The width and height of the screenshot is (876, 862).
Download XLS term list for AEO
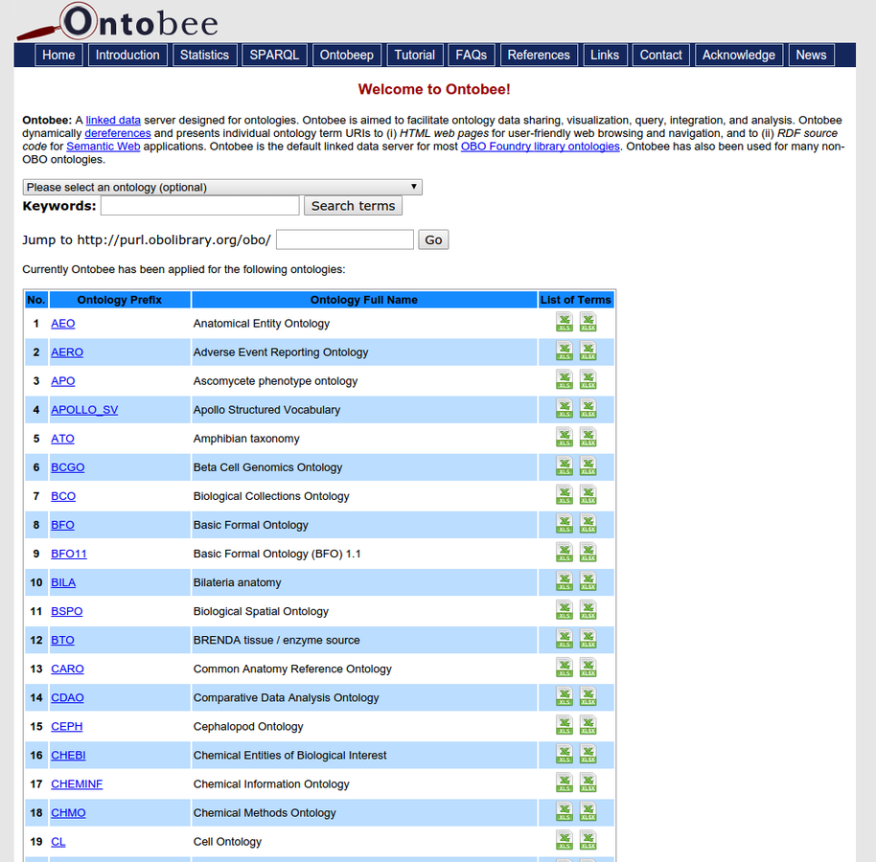click(565, 322)
